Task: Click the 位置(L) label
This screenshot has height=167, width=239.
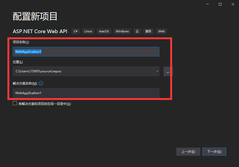Action: coord(18,61)
